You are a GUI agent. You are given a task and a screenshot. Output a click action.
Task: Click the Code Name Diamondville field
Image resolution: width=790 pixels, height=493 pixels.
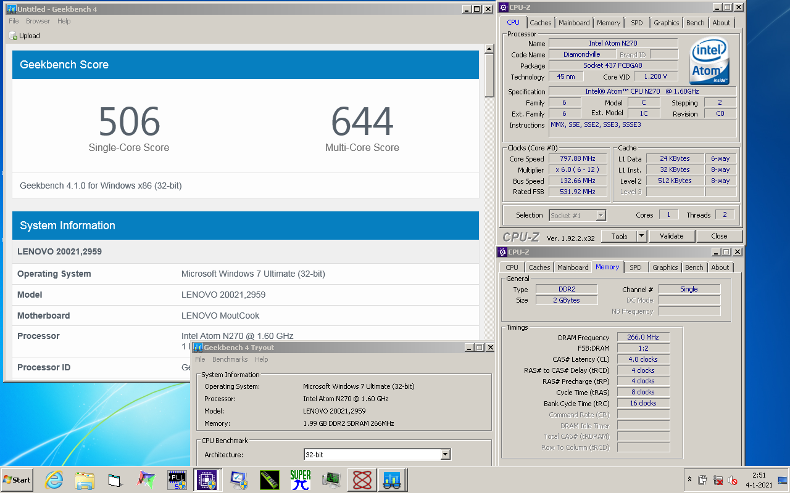(581, 55)
